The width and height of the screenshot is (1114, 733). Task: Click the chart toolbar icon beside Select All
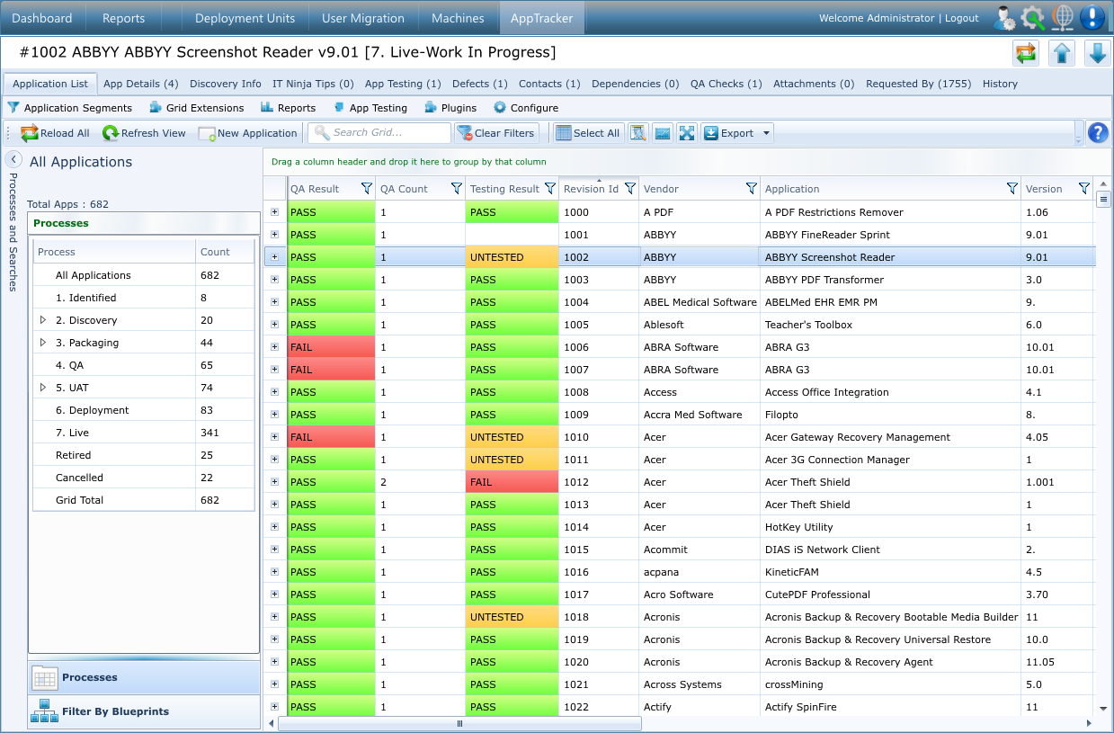click(663, 133)
